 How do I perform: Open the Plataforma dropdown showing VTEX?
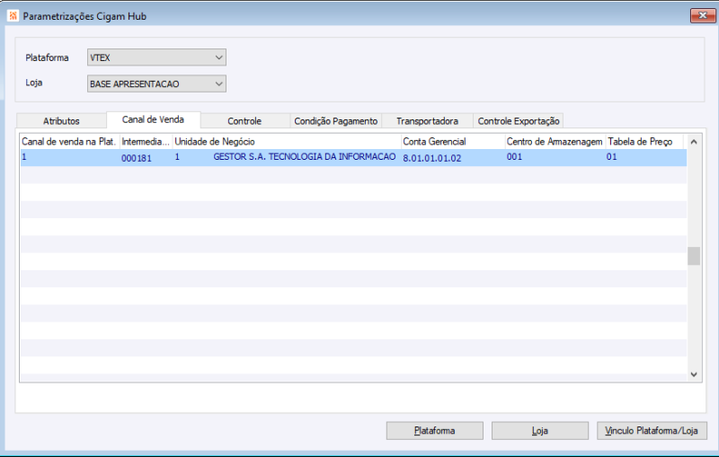tap(156, 57)
